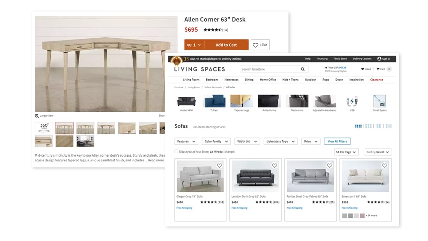Favorite the Emerson II 88" Sofa

pos(385,165)
